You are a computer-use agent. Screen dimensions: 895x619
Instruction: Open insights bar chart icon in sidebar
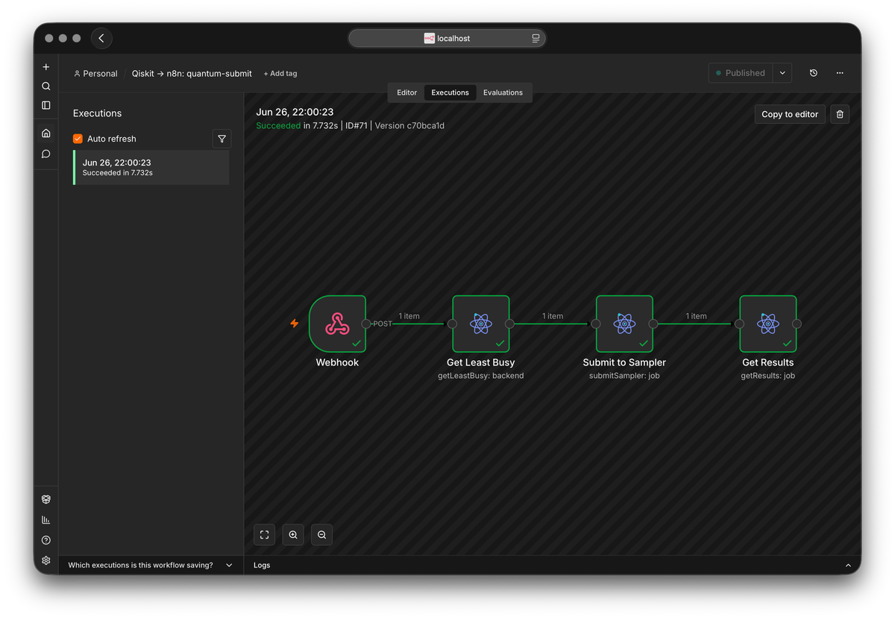pos(46,520)
